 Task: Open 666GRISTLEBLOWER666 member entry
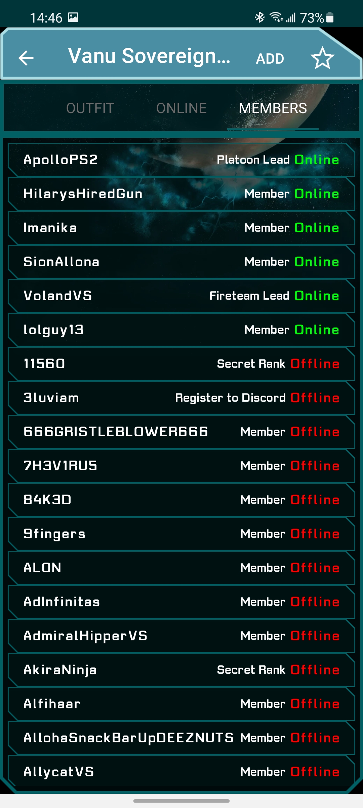[x=182, y=432]
